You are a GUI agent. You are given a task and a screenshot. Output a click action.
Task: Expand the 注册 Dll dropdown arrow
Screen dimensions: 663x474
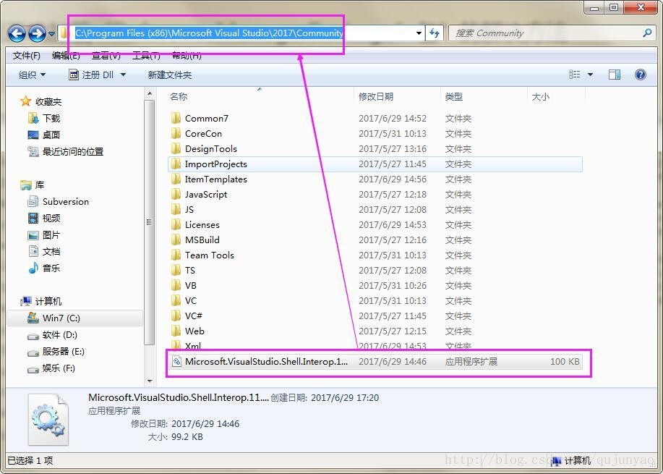(x=123, y=75)
